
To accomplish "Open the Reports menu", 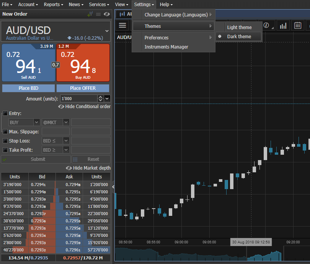I will pos(52,5).
